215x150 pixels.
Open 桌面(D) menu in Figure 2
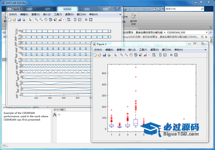[154, 49]
